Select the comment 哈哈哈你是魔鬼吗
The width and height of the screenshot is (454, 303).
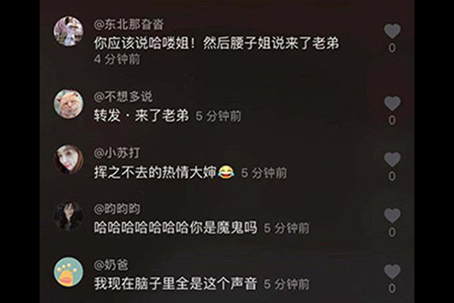(x=176, y=227)
